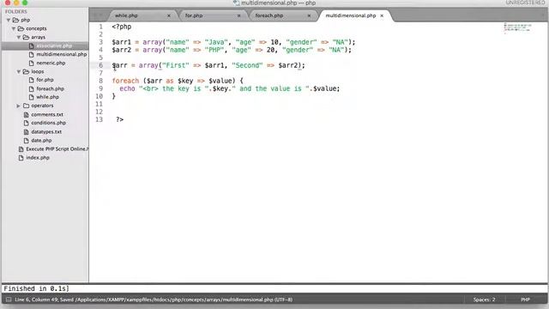Open Execute PHP Script Online file
Image resolution: width=549 pixels, height=309 pixels.
tap(57, 148)
